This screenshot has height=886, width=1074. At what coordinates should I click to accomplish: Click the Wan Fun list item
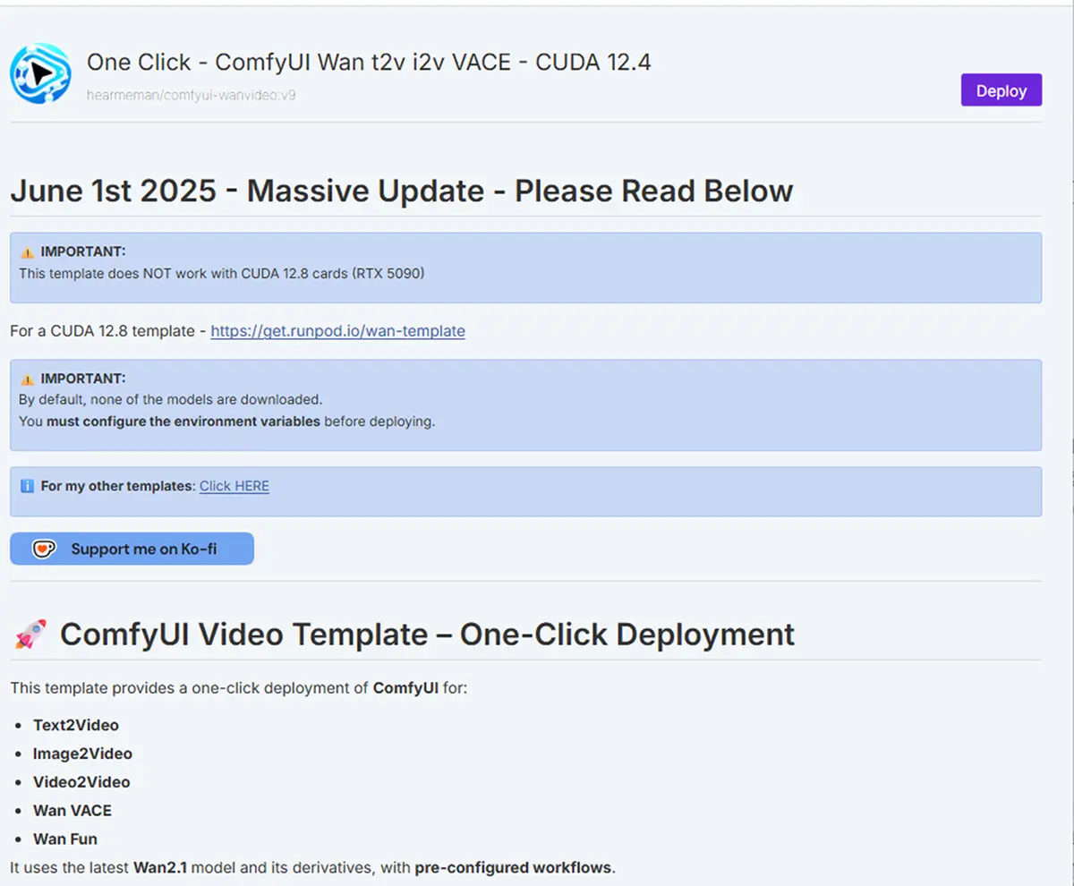[65, 839]
